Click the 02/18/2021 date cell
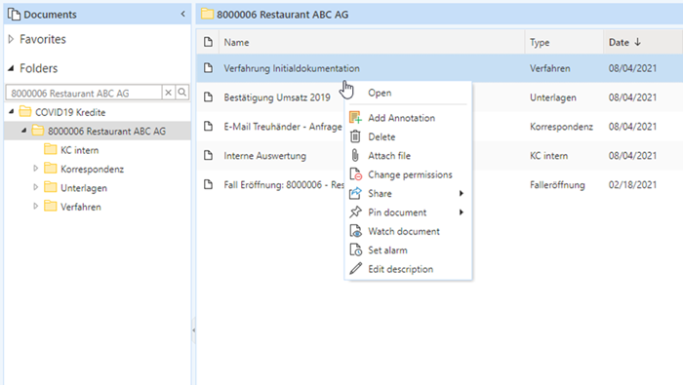 coord(632,185)
